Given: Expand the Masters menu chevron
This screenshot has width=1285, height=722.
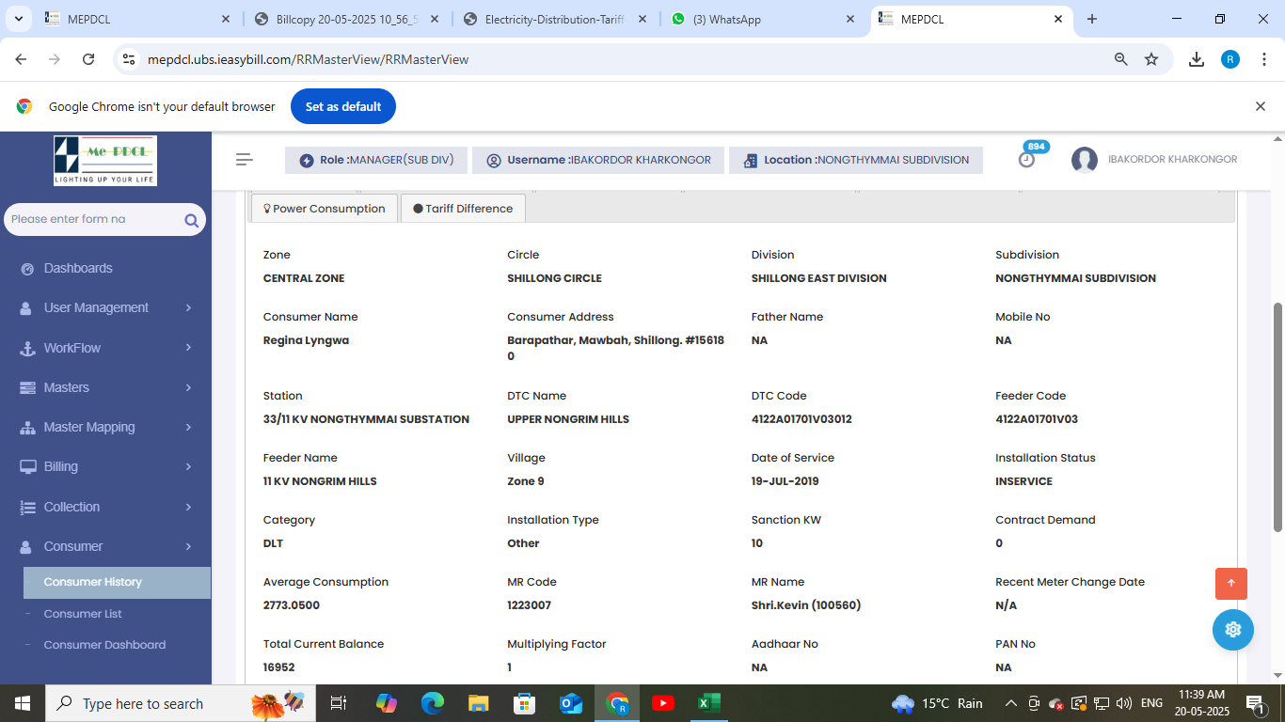Looking at the screenshot, I should (x=188, y=387).
